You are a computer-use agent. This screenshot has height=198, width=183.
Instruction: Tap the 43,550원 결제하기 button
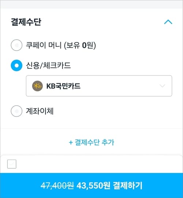click(x=91, y=186)
